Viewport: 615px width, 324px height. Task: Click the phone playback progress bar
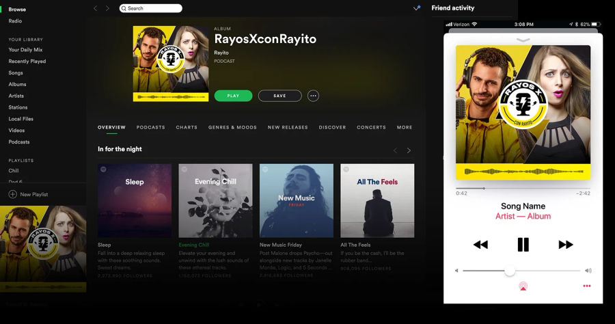pos(523,188)
